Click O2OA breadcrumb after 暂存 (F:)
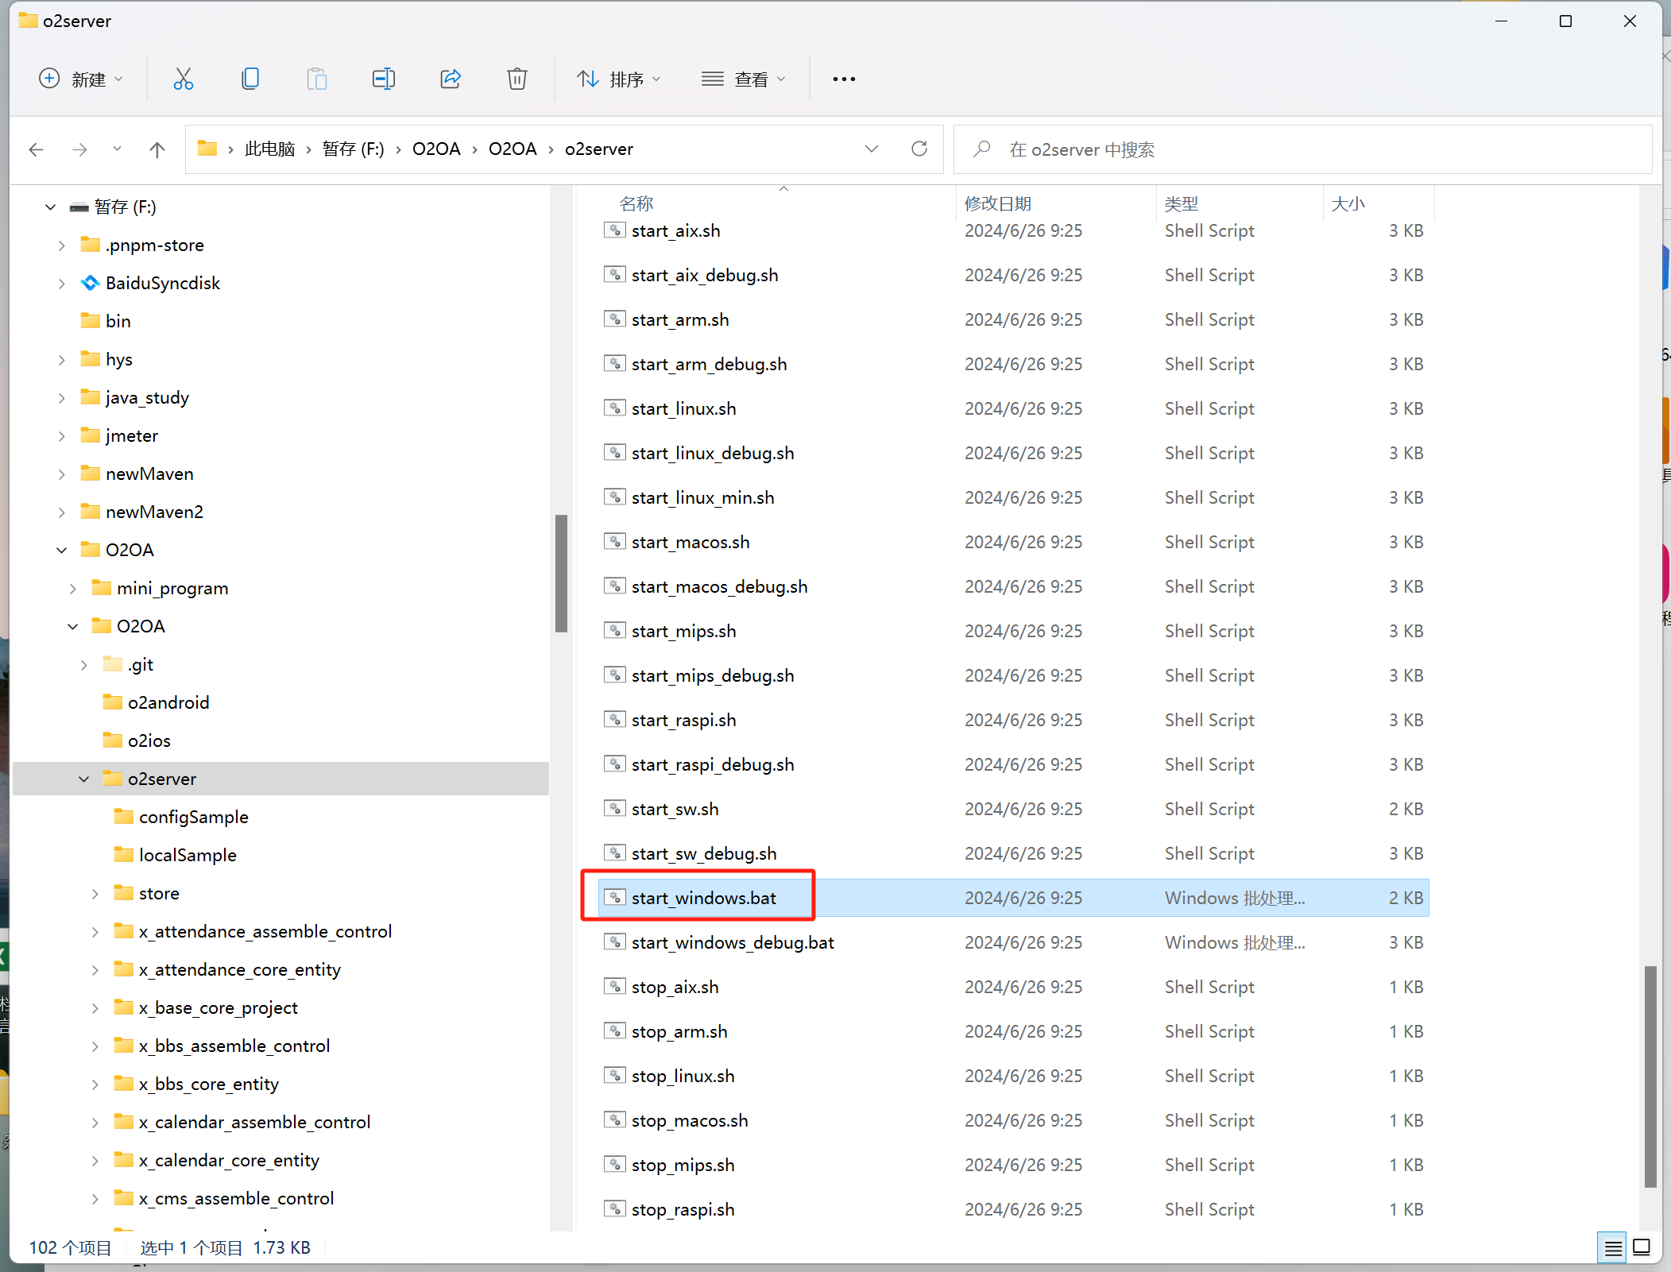The width and height of the screenshot is (1671, 1272). pyautogui.click(x=436, y=149)
